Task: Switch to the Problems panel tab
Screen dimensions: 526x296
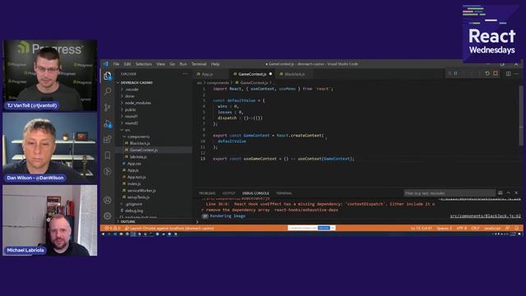Action: pos(207,193)
